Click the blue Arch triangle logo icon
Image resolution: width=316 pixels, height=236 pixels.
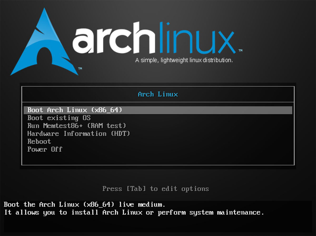pyautogui.click(x=45, y=42)
